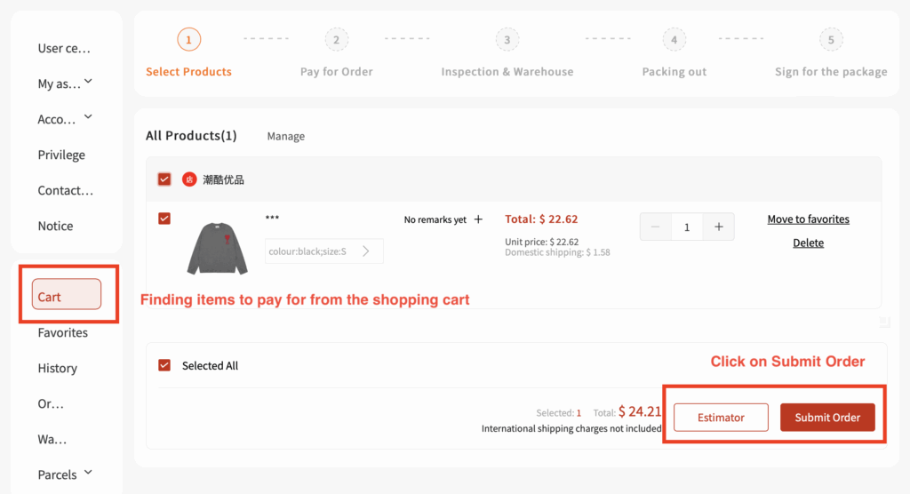This screenshot has width=910, height=494.
Task: Click the grey sweater product thumbnail
Action: (218, 249)
